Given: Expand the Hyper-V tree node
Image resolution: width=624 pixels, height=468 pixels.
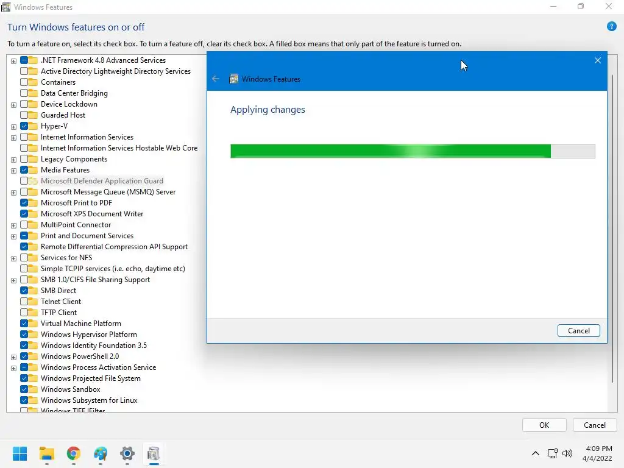Looking at the screenshot, I should pos(13,127).
